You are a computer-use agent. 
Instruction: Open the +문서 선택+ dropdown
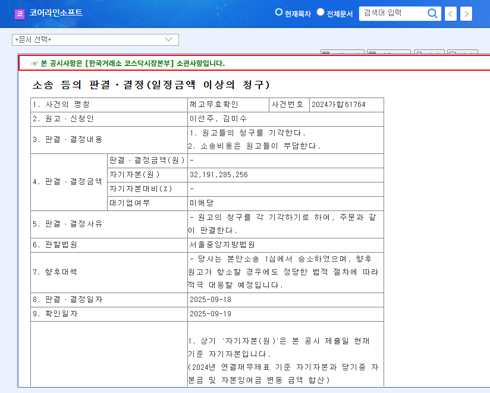[x=95, y=40]
